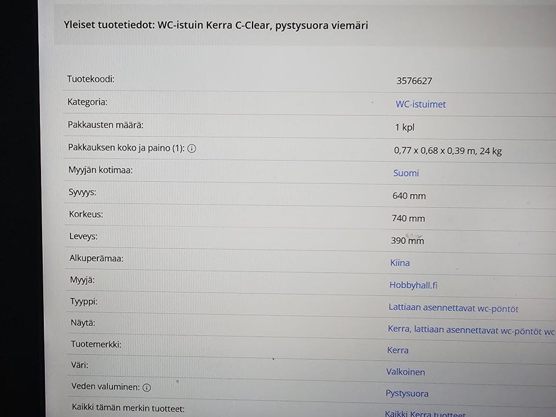Select the 1 kpl package count value
The image size is (556, 417).
405,127
